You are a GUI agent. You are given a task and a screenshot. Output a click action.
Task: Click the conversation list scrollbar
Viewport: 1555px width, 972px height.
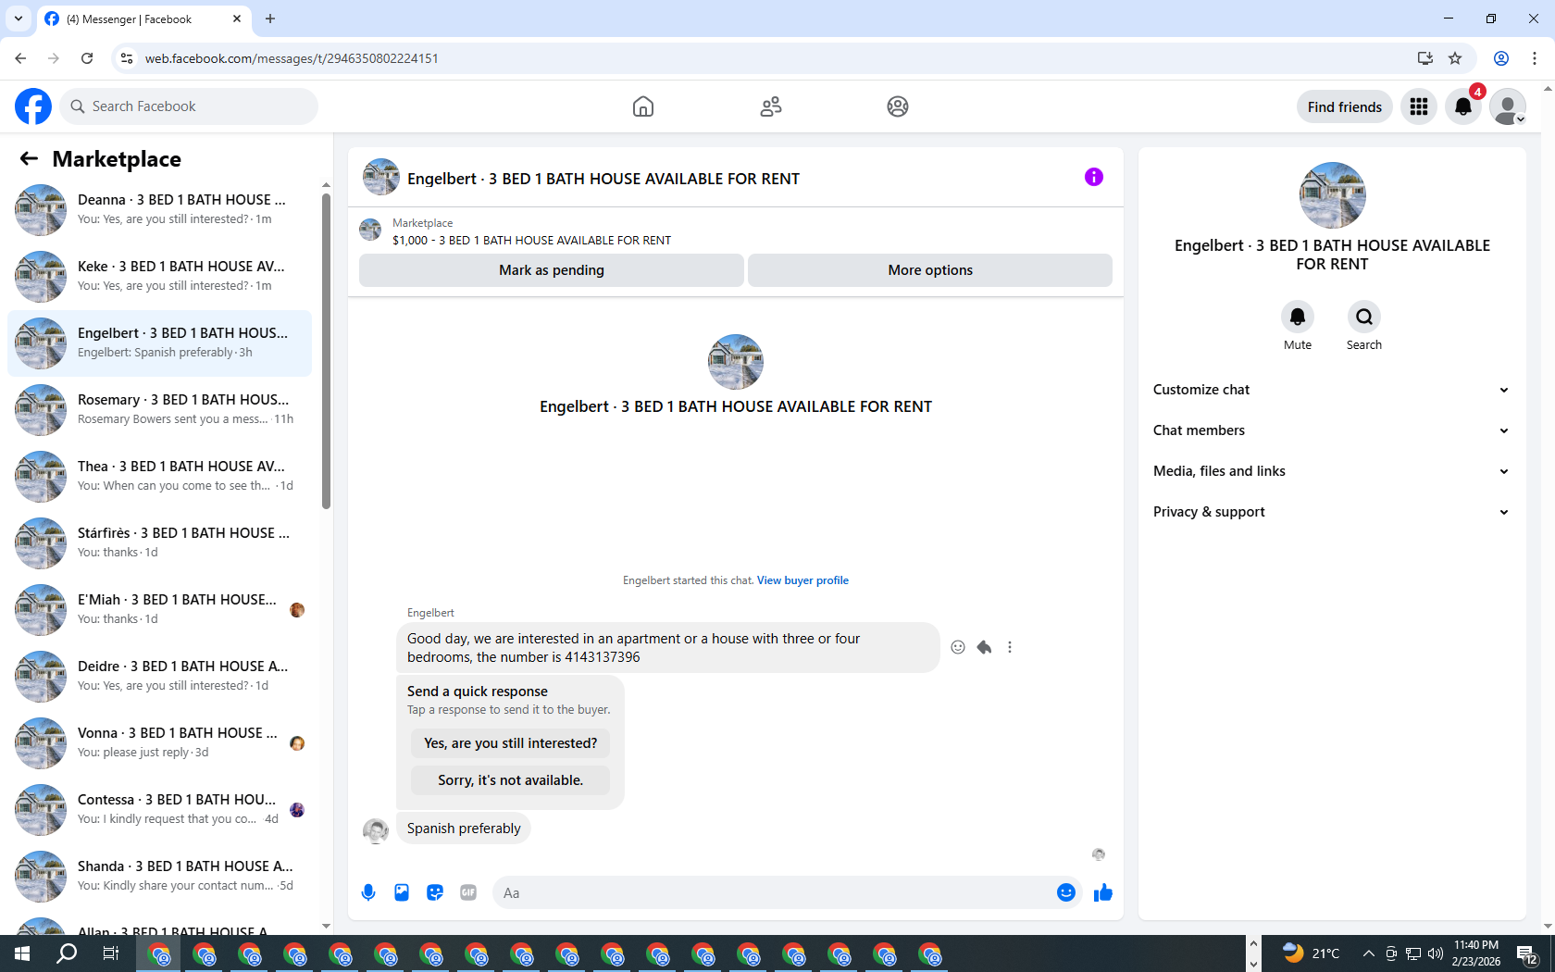326,352
